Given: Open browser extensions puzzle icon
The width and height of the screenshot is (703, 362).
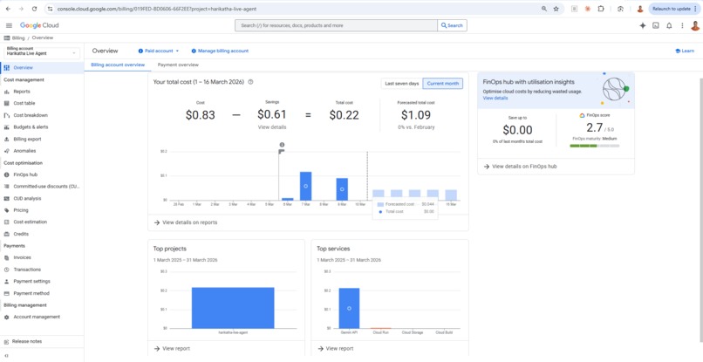Looking at the screenshot, I should click(x=601, y=9).
